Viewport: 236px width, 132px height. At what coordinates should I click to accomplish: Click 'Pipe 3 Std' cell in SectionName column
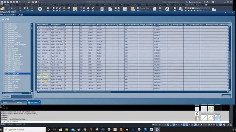tap(58, 56)
